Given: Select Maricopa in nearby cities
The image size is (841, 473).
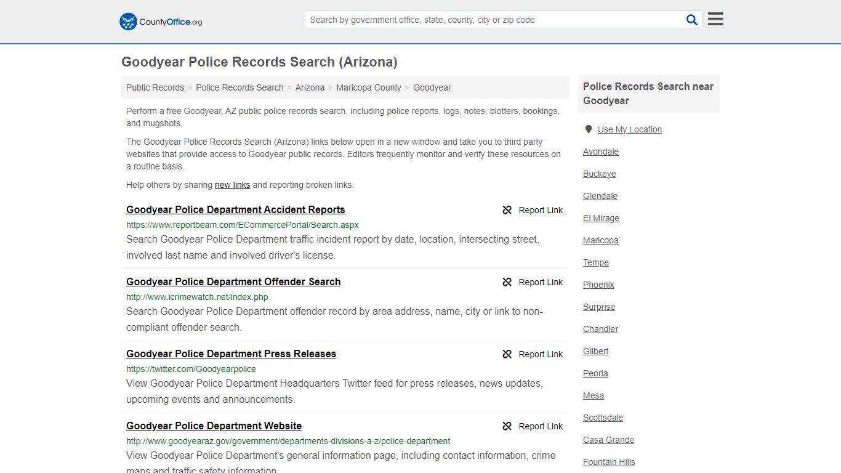Looking at the screenshot, I should pos(601,240).
